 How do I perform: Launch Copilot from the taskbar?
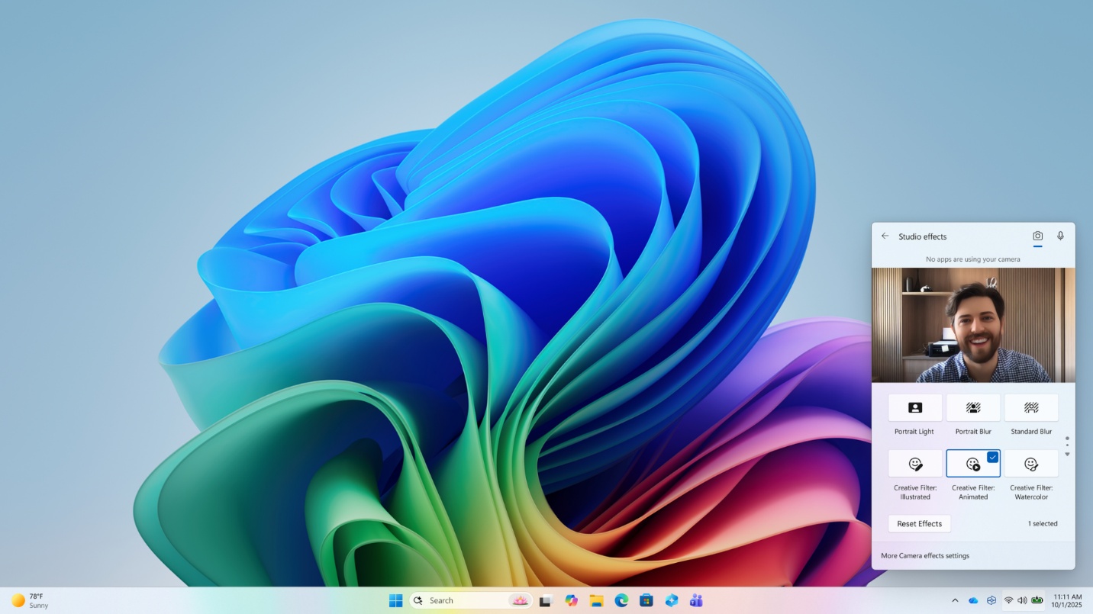(x=571, y=601)
